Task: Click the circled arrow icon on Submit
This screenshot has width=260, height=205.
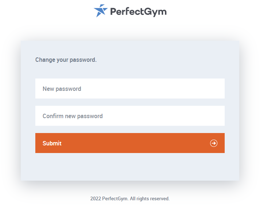Action: click(x=214, y=143)
